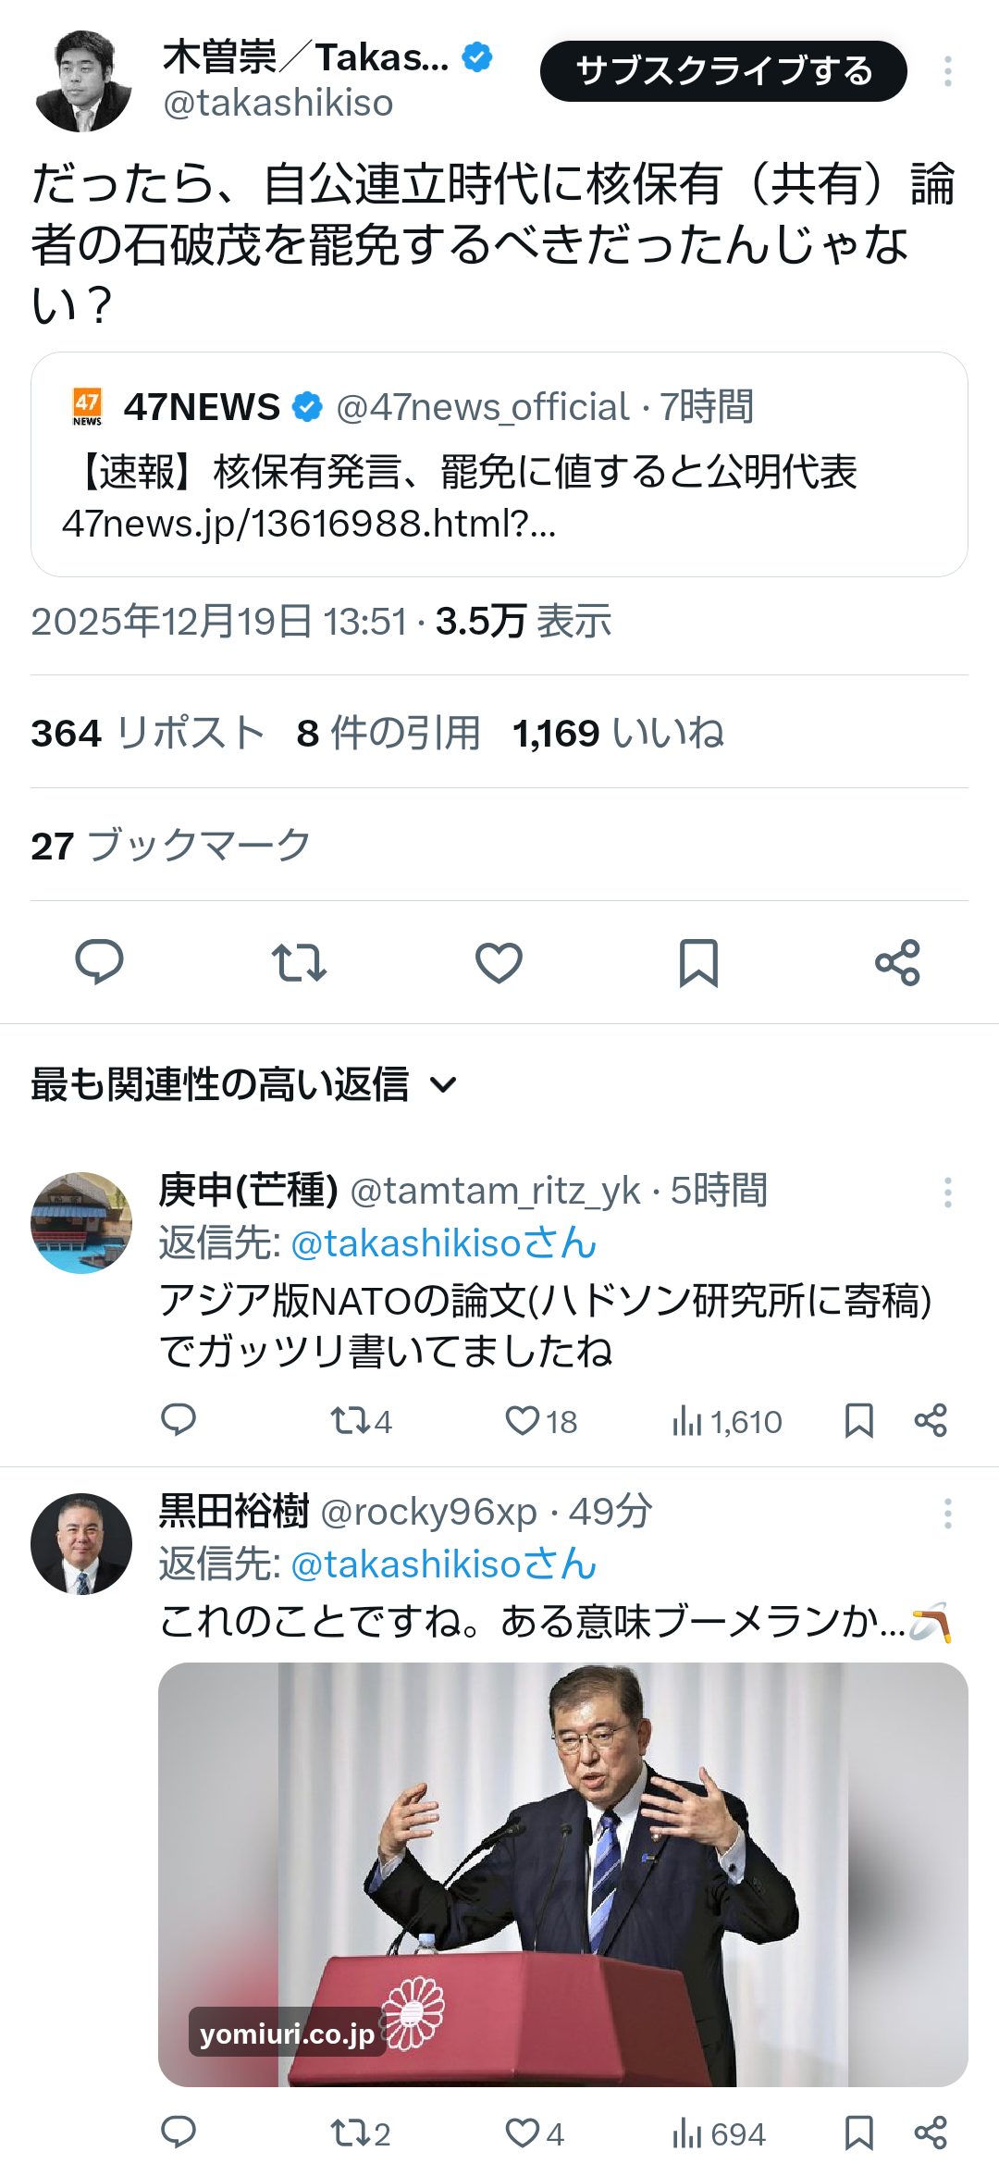Open more options for main post

[x=947, y=71]
